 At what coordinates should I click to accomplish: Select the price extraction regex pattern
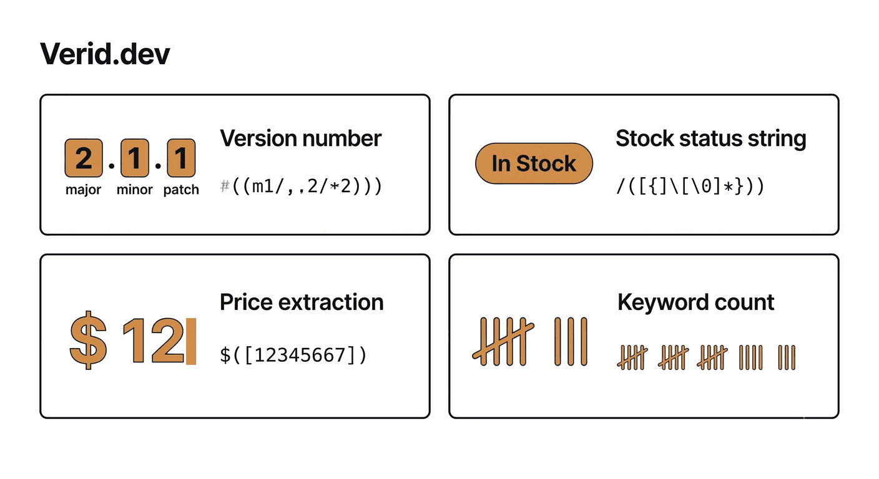(293, 355)
